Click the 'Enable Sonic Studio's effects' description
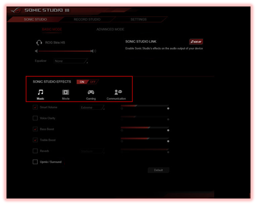 pos(164,48)
